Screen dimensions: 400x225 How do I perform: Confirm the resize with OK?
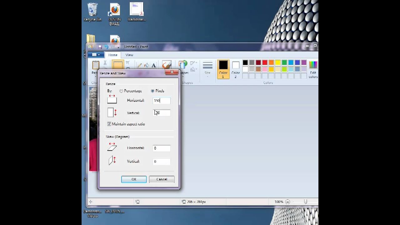(134, 179)
